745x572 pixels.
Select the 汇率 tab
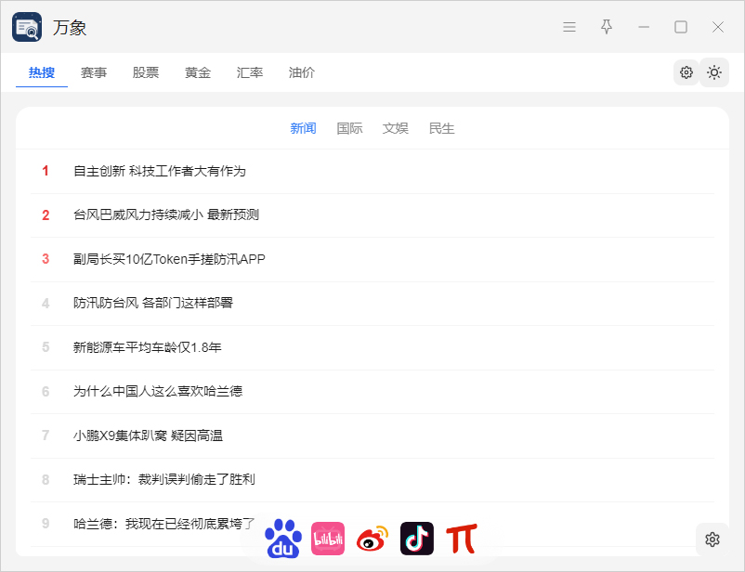click(x=250, y=72)
